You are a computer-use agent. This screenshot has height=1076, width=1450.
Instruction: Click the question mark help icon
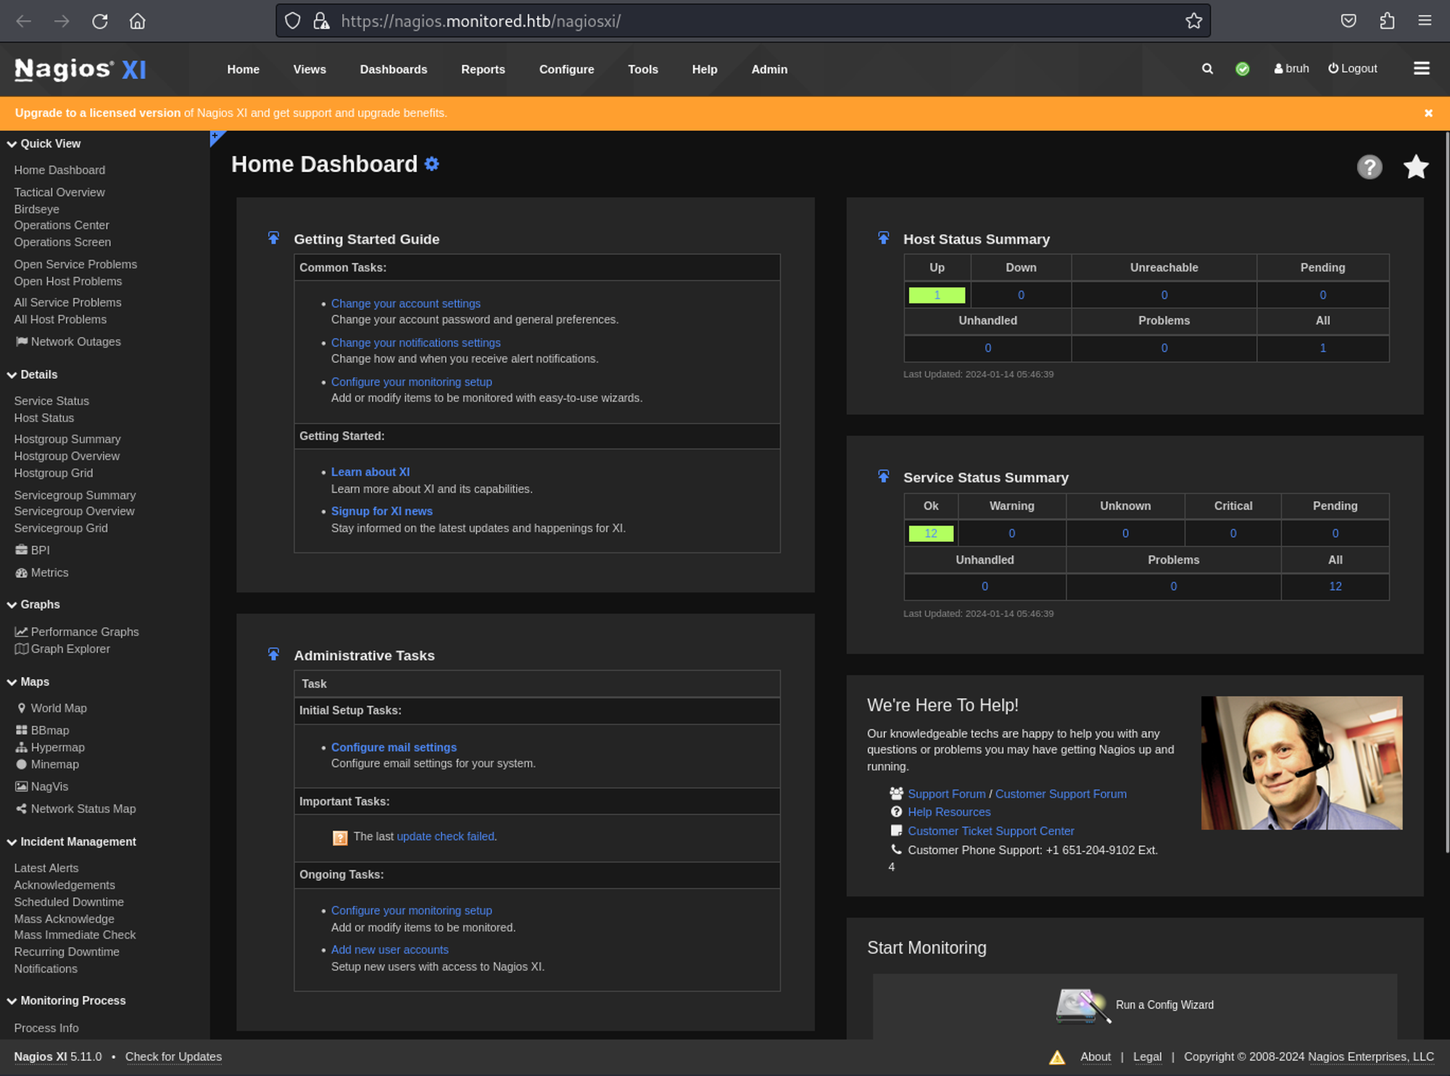coord(1369,167)
